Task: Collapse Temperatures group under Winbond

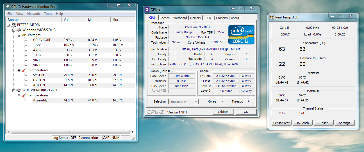Action: click(x=19, y=70)
